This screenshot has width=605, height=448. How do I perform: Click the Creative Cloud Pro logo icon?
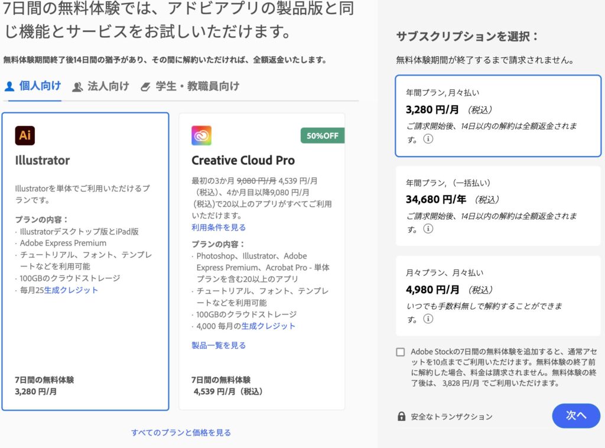201,135
